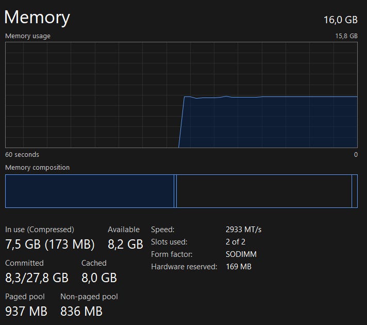Click the 60 seconds time axis label
The height and width of the screenshot is (325, 367).
pos(22,154)
